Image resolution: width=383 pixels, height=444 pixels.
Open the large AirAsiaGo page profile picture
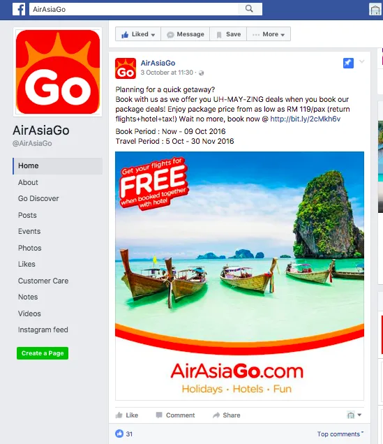(x=58, y=72)
